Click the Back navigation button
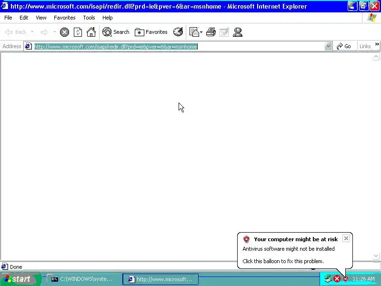Screen dimensions: 381x286 (16, 32)
